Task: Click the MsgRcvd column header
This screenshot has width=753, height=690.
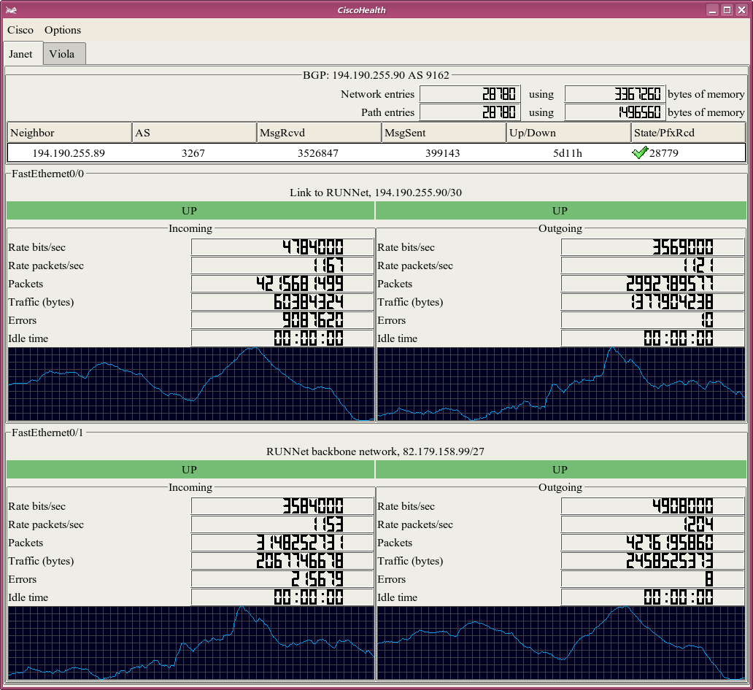Action: click(319, 133)
